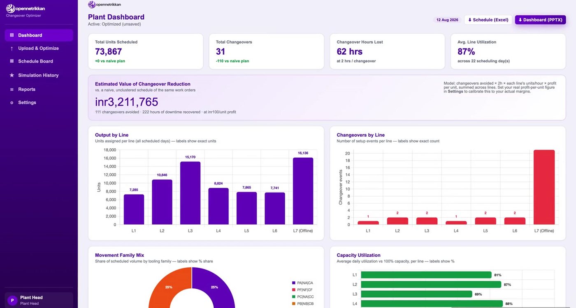Click the Simulation History star icon
Viewport: 576px width, 308px height.
tap(12, 75)
